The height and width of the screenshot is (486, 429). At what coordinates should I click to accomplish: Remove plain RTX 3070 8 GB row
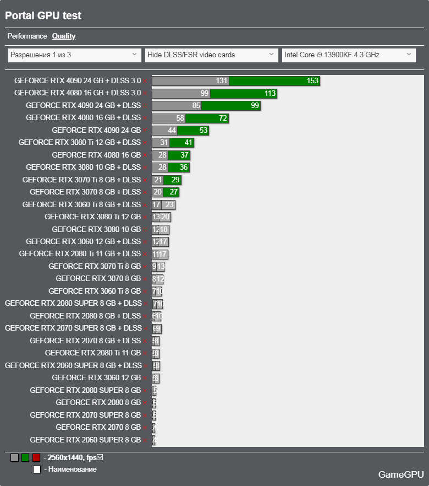pos(145,279)
